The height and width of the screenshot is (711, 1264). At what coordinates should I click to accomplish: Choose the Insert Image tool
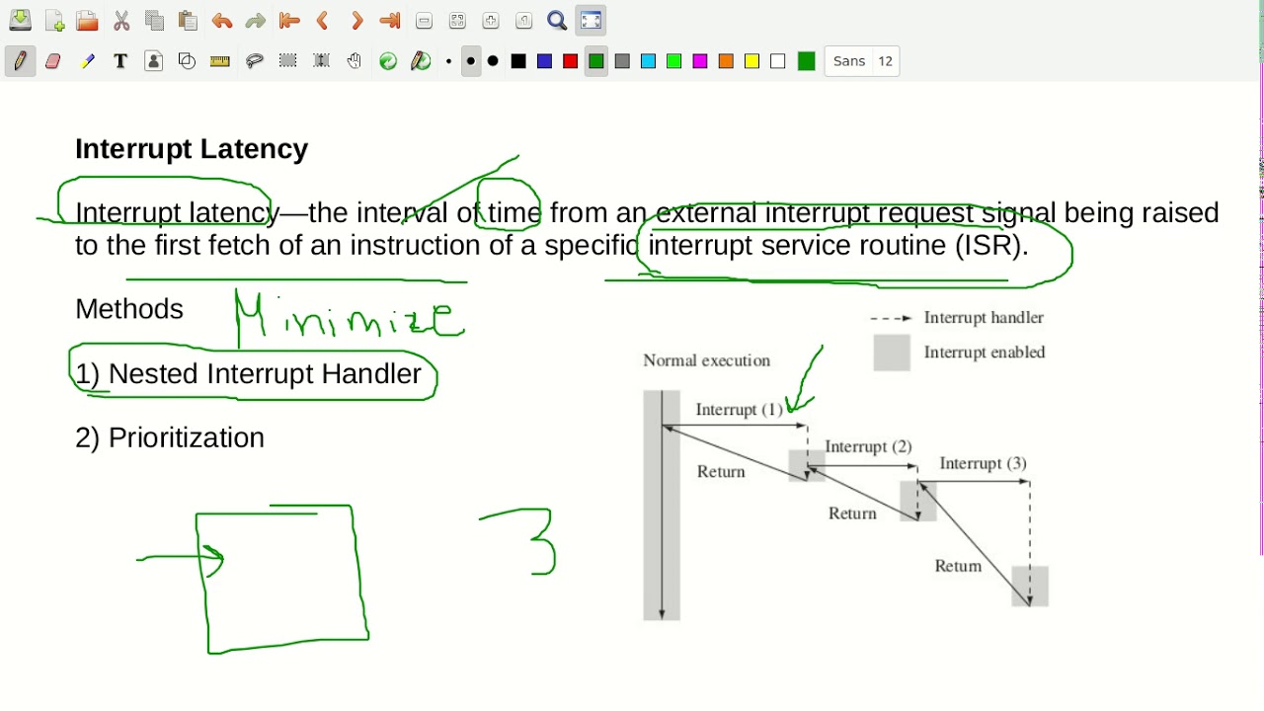tap(154, 61)
